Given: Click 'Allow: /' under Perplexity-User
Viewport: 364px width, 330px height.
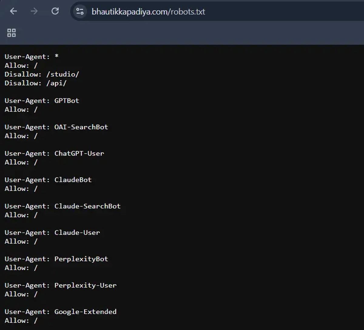Looking at the screenshot, I should pos(21,294).
